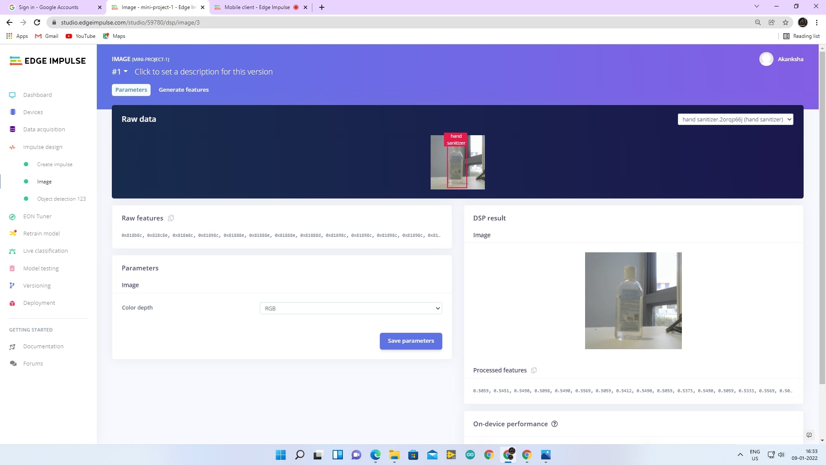This screenshot has height=465, width=826.
Task: Select the Dashboard icon in sidebar
Action: point(12,95)
